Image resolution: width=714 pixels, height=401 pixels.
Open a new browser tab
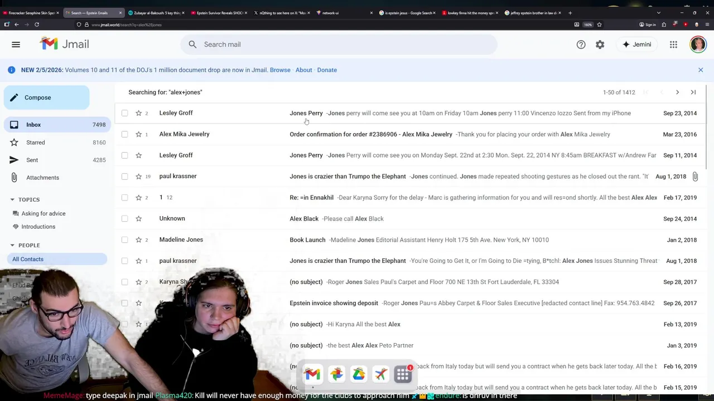(570, 13)
